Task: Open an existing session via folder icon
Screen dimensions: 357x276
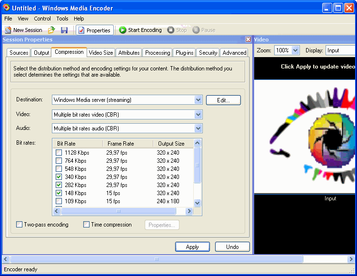Action: 52,30
